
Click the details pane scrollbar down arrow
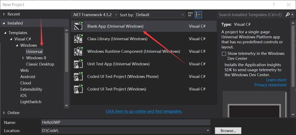coord(293,114)
